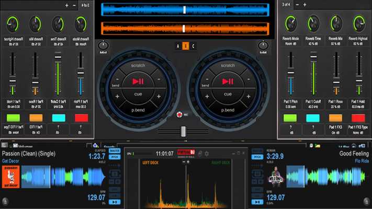Click the 'Good Feeling' track title

(x=354, y=154)
